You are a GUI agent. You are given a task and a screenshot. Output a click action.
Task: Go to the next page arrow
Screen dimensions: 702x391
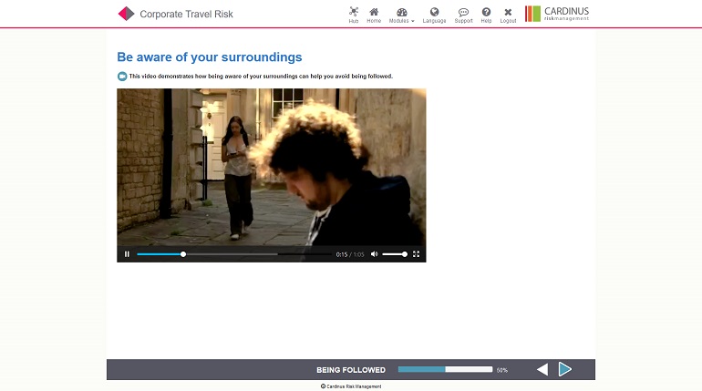[x=565, y=369]
